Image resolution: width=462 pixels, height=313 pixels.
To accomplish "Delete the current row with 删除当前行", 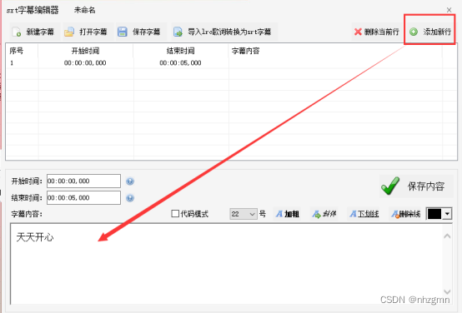I will (x=377, y=32).
